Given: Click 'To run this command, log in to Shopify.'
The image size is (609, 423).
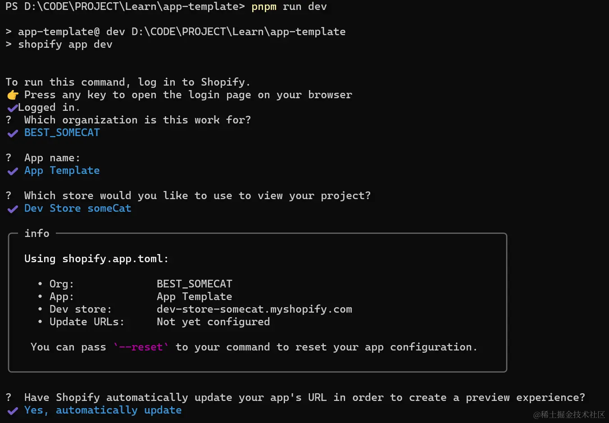Looking at the screenshot, I should click(128, 82).
